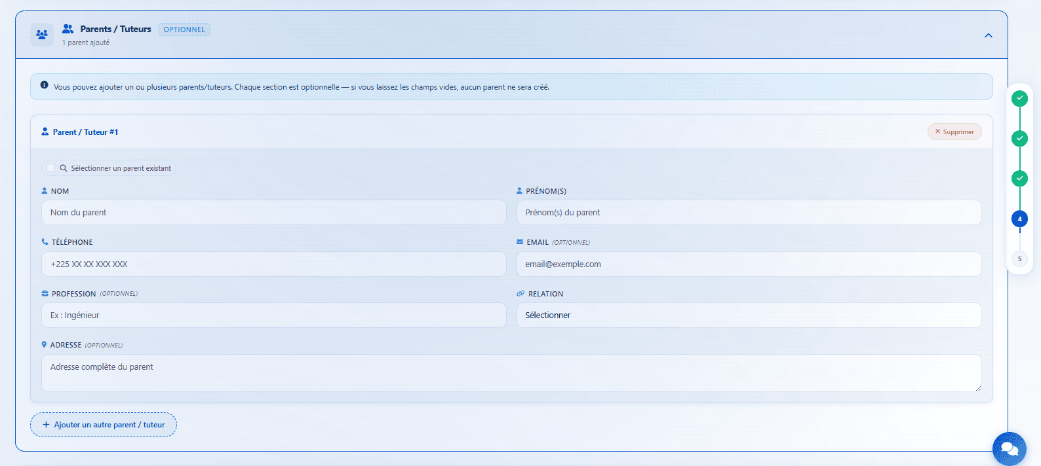Click the info icon in the notice banner
Screen dimensions: 1041x466
click(x=44, y=85)
